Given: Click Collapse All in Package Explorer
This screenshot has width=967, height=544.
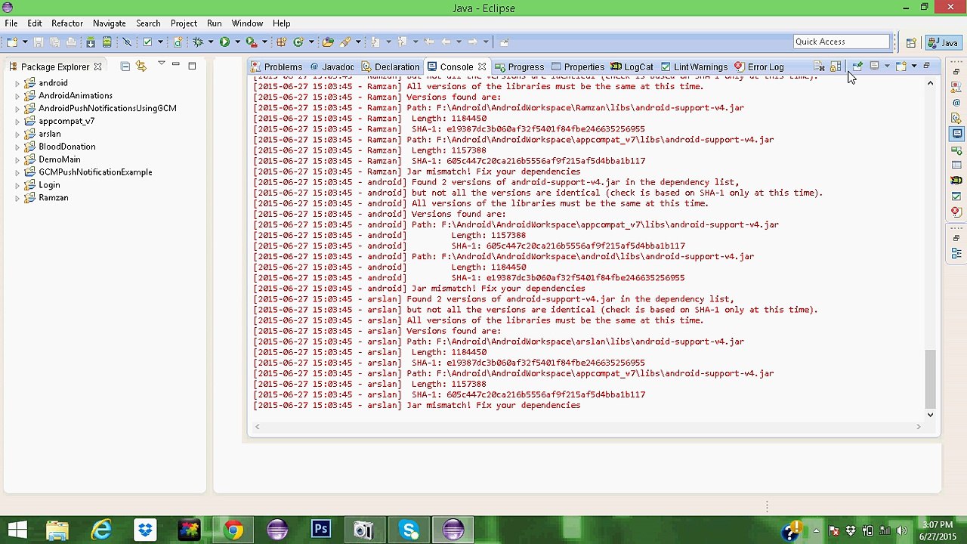Looking at the screenshot, I should click(125, 66).
